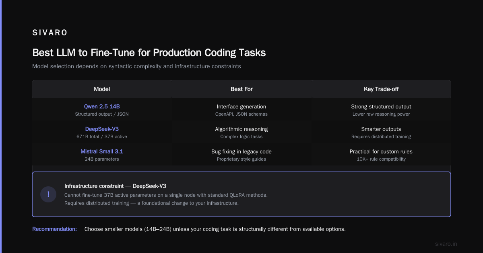Image resolution: width=483 pixels, height=253 pixels.
Task: Open the Qwen 2.5 14B model name
Action: [102, 106]
